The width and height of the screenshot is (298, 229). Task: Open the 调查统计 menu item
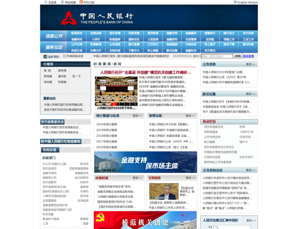(x=210, y=33)
